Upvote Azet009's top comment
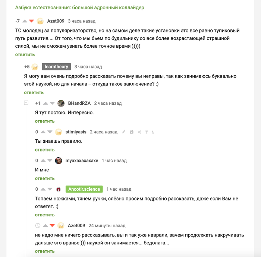This screenshot has height=257, width=261. point(25,21)
